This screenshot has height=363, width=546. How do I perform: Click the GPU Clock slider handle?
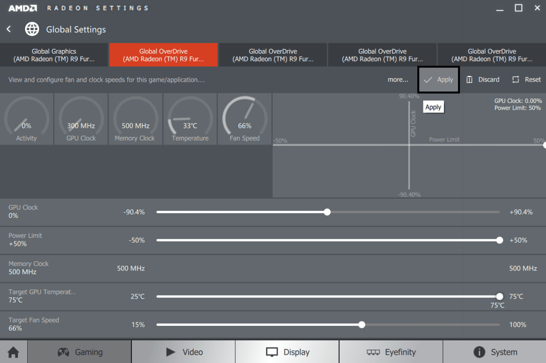click(327, 212)
